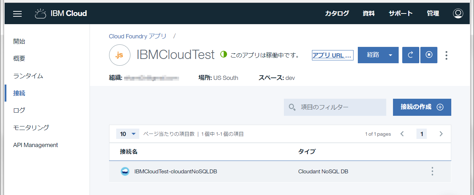Expand the 経路 dropdown arrow
This screenshot has height=195, width=474.
390,55
